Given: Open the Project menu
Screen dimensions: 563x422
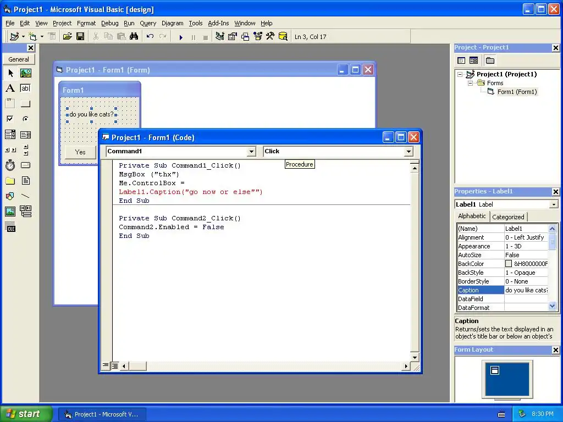Looking at the screenshot, I should click(x=62, y=23).
